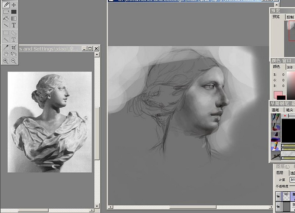Hide the top layer using its eye icon
The image size is (295, 213).
tap(278, 196)
